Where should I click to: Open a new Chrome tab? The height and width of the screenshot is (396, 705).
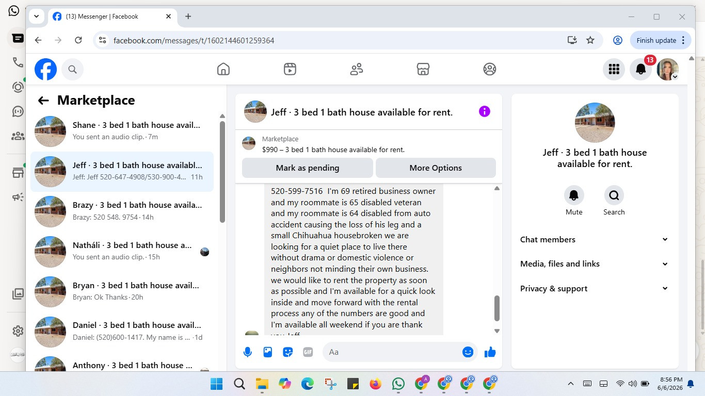coord(188,16)
